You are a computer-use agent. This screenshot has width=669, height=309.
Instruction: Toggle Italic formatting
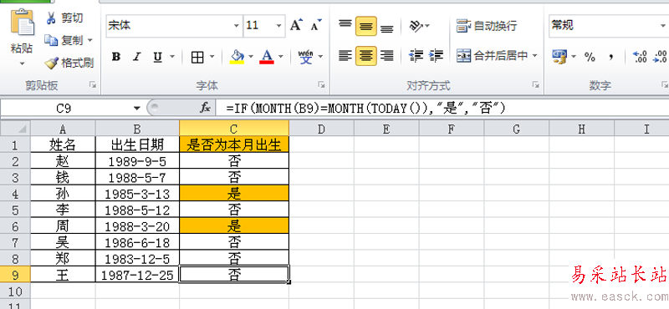[137, 57]
